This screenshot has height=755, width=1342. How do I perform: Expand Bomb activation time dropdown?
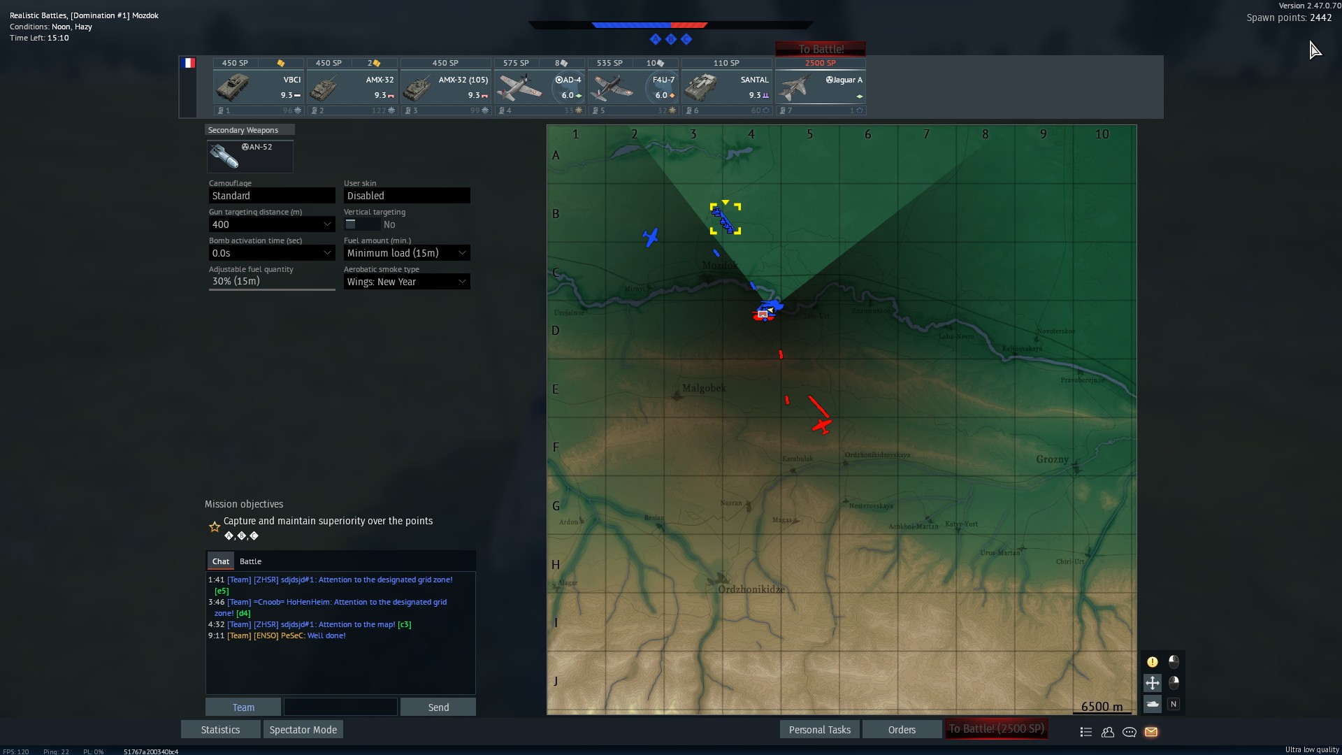pos(271,253)
